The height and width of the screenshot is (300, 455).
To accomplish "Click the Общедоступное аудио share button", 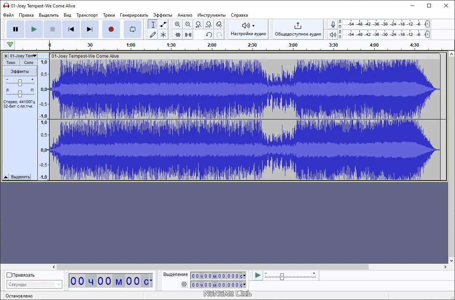I will 298,29.
